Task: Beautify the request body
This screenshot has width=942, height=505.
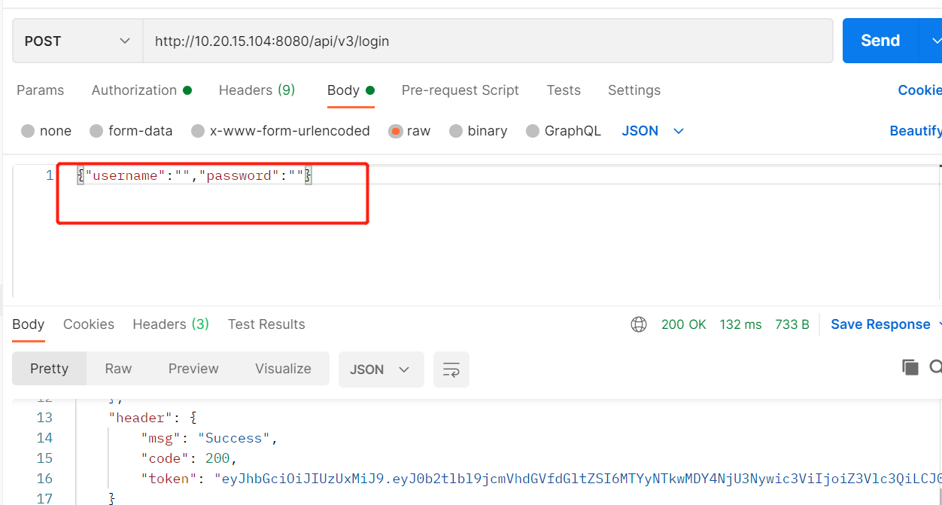Action: tap(915, 131)
